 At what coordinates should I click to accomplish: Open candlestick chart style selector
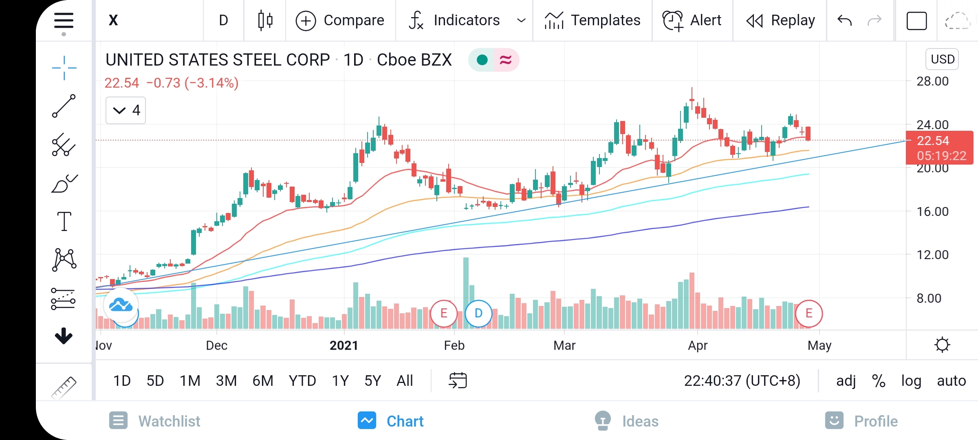pos(265,20)
